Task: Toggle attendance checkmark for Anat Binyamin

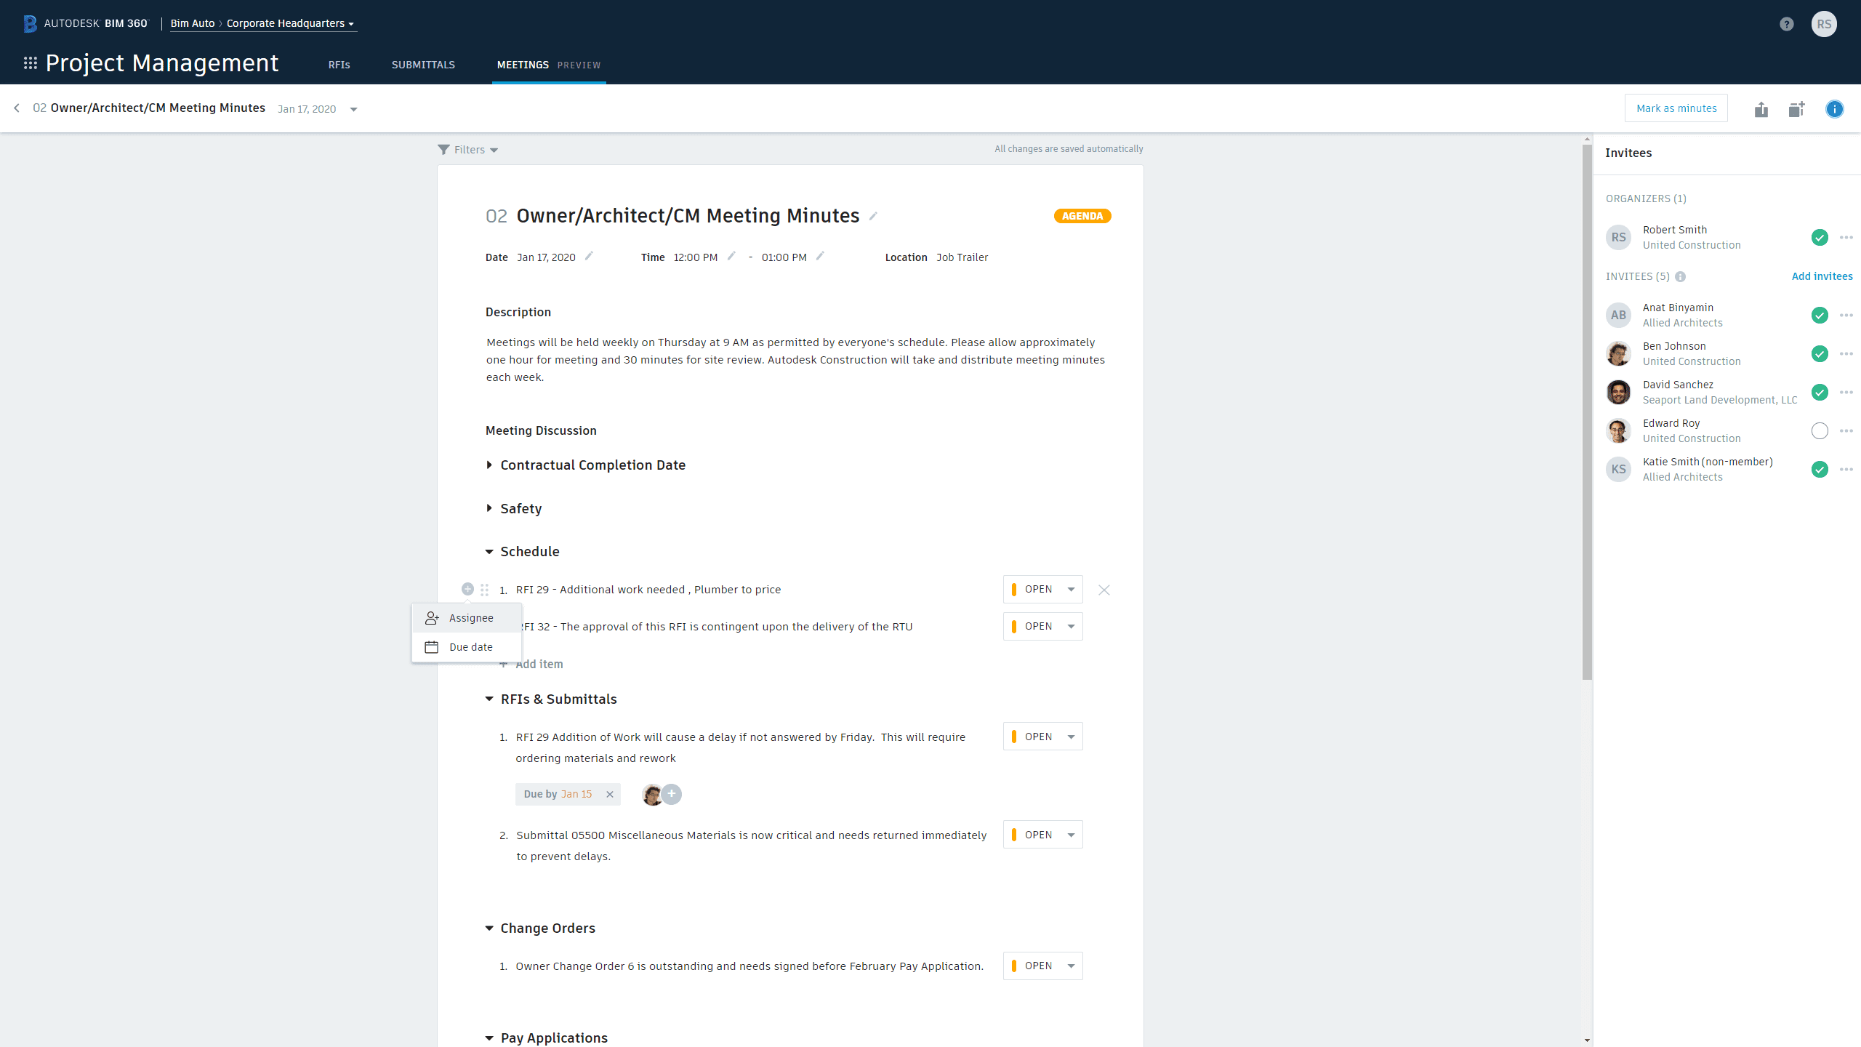Action: tap(1819, 315)
